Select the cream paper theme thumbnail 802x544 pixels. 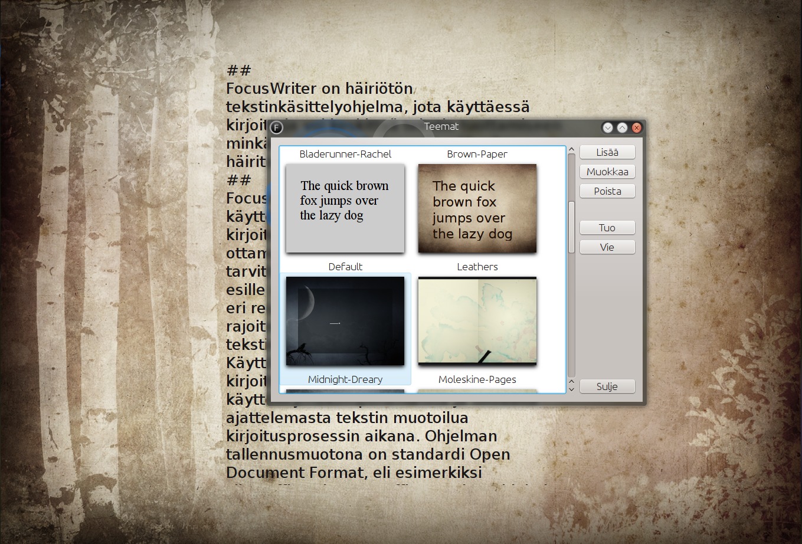tap(477, 321)
